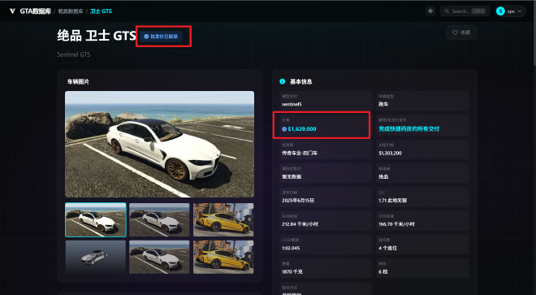Select bottom-row yellow car thumbnail
Viewport: 536px width, 295px height.
(x=223, y=257)
